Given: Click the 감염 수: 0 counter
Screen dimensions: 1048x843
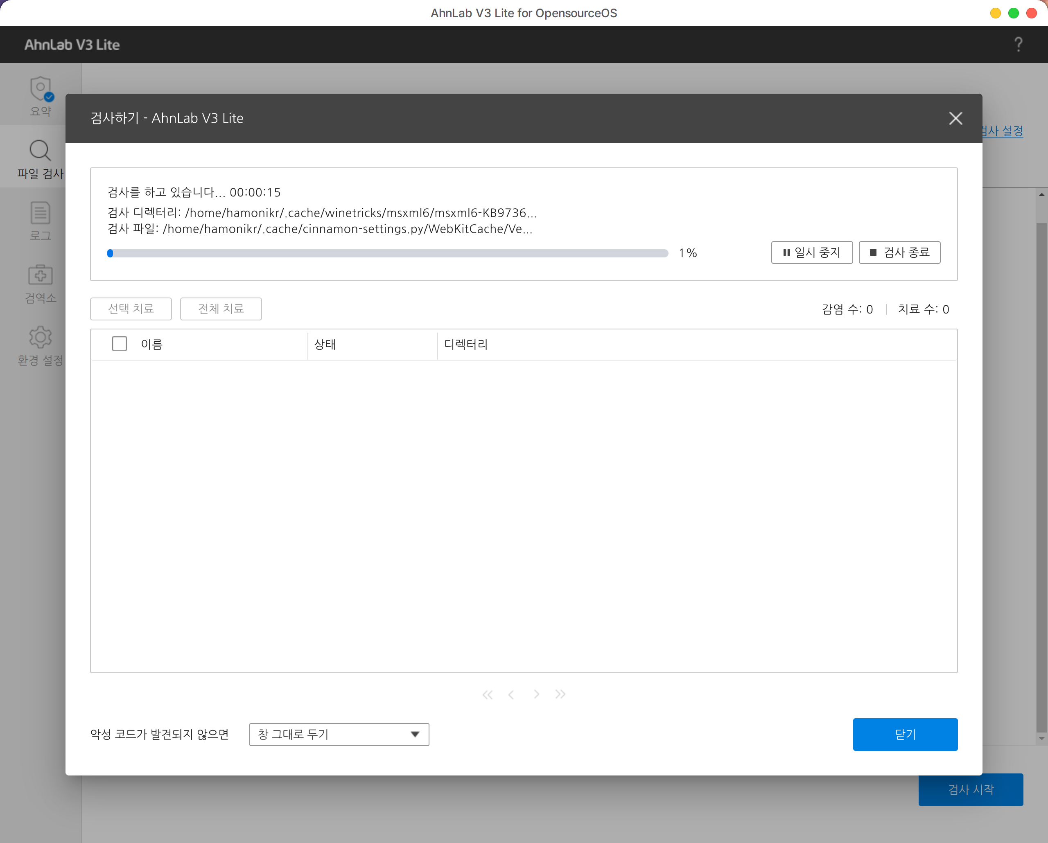Looking at the screenshot, I should point(847,309).
